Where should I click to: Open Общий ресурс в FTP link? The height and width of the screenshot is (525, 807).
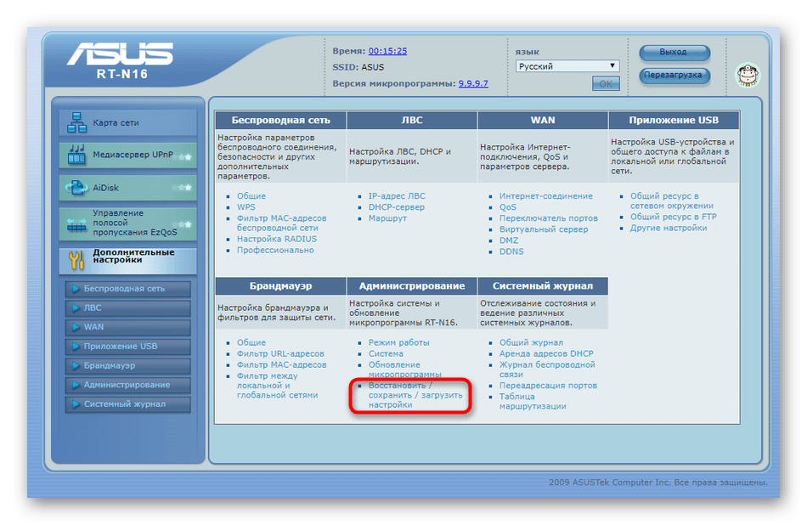(x=673, y=217)
